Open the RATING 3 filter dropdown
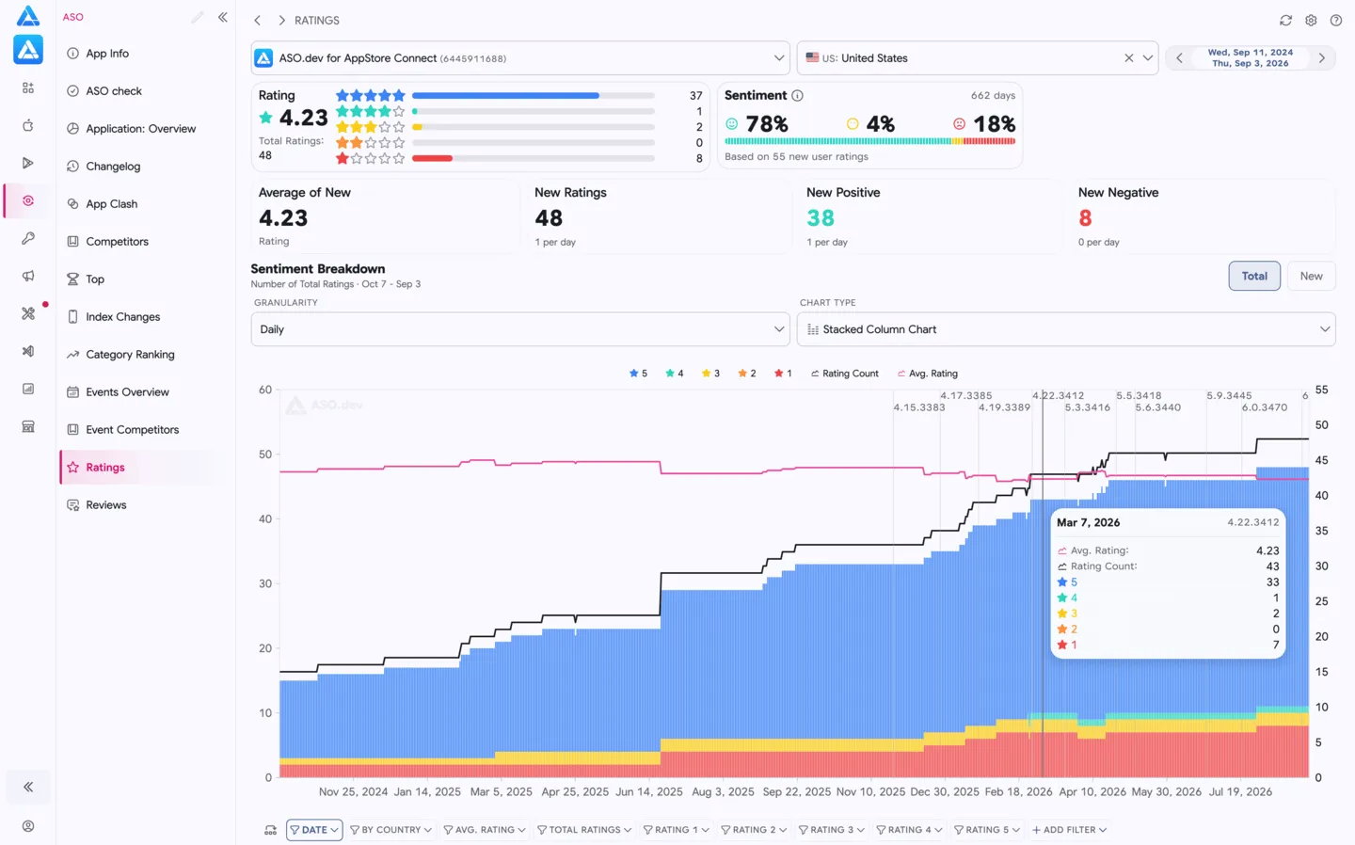1355x845 pixels. pyautogui.click(x=831, y=830)
